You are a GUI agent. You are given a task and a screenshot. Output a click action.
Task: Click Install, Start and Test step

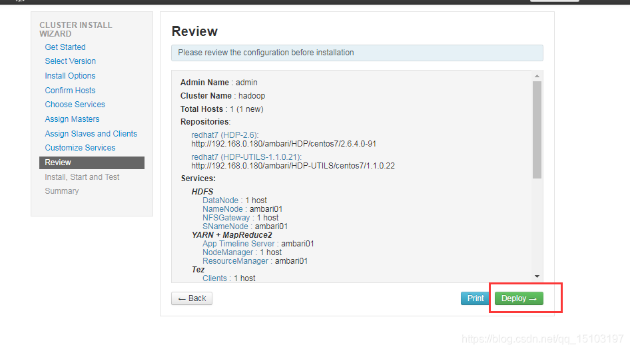(82, 177)
